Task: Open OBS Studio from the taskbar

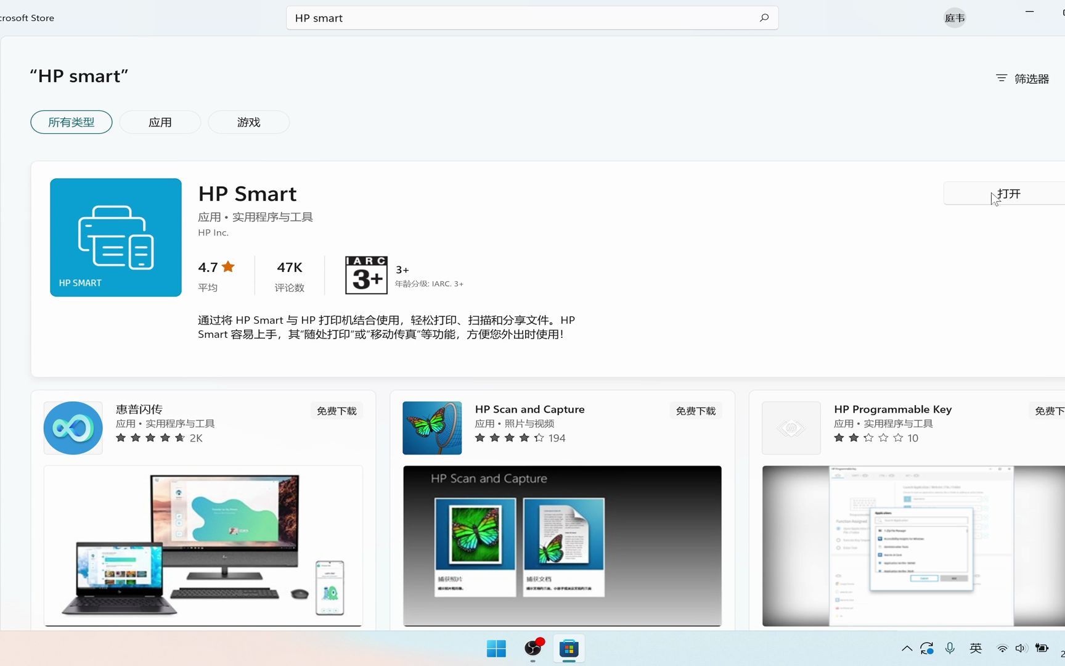Action: pos(532,649)
